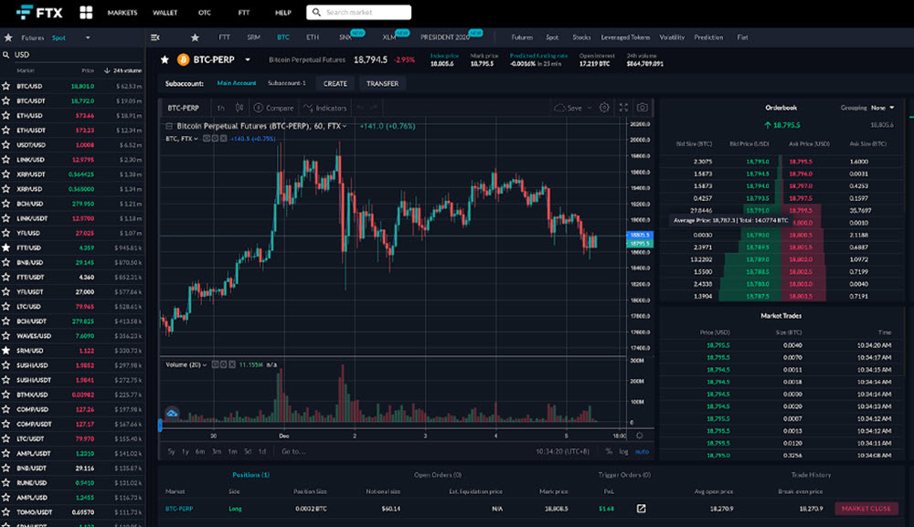Expand the BTC, FTX legend chevron
914x527 pixels.
point(196,139)
